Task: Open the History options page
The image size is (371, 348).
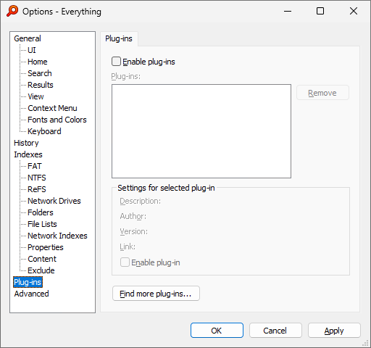Action: click(26, 143)
